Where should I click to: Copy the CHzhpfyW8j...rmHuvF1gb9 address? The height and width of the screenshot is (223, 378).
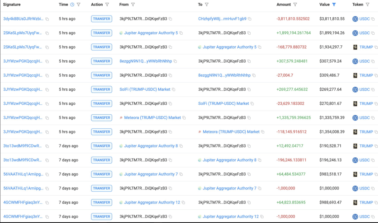tap(250, 19)
